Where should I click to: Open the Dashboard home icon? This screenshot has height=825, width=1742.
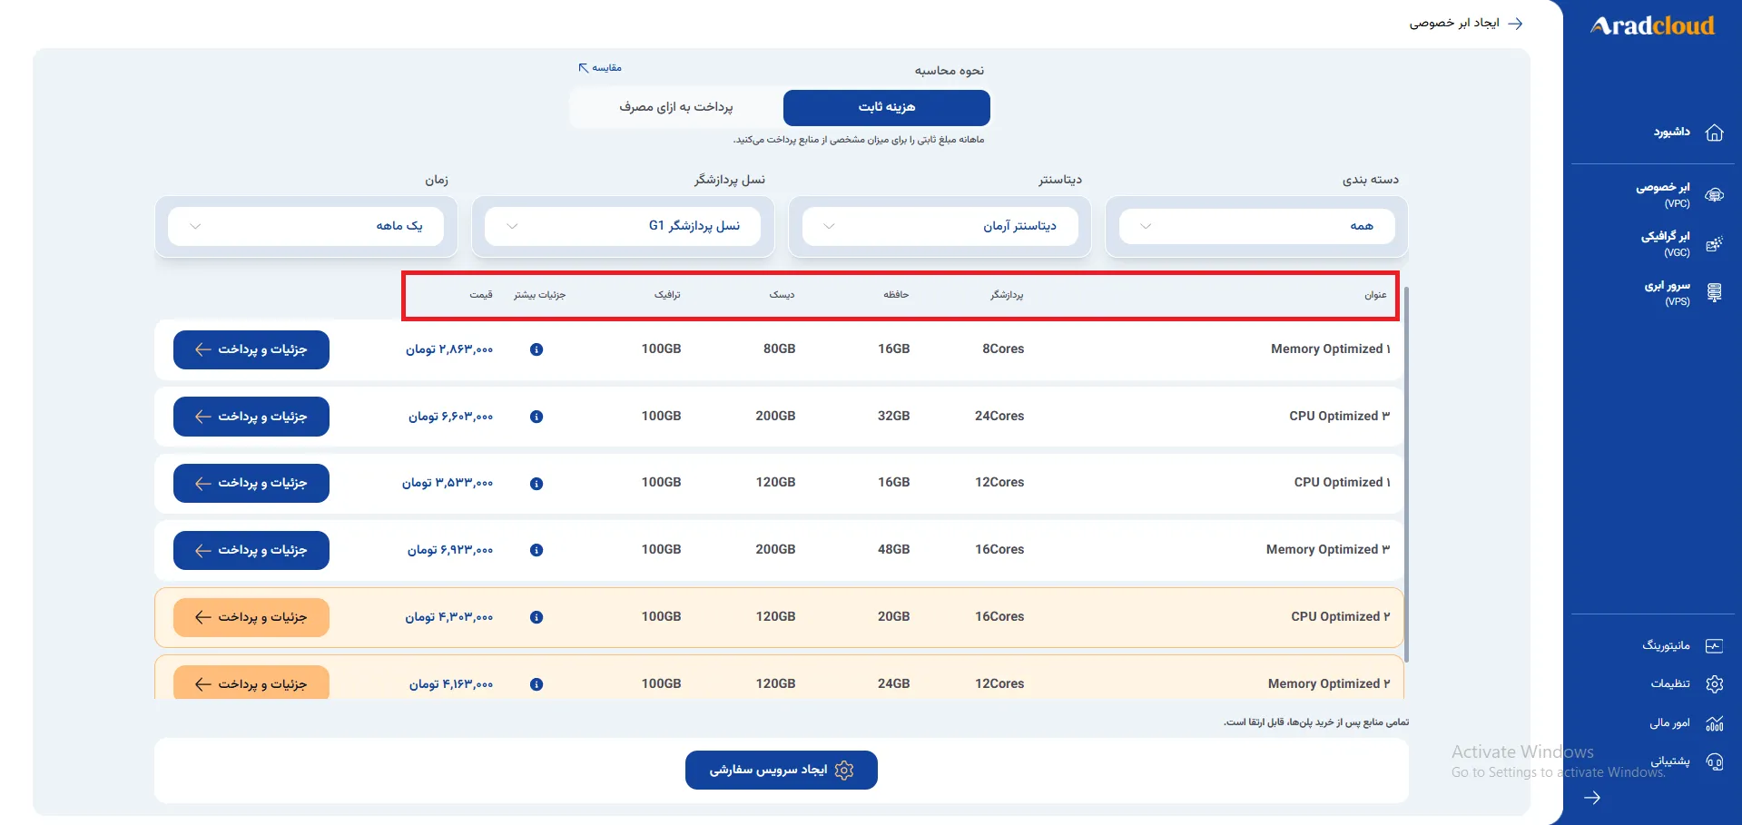click(1714, 133)
